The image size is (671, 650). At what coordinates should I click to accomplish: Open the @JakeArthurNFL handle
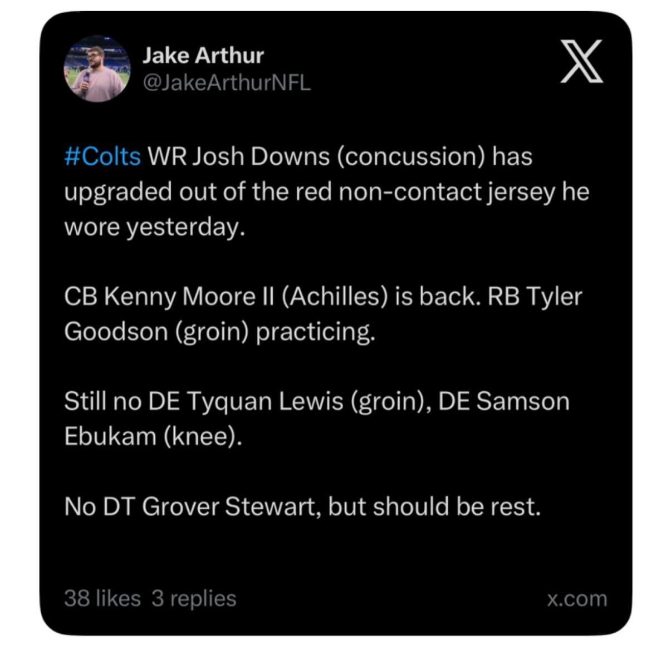[x=227, y=83]
